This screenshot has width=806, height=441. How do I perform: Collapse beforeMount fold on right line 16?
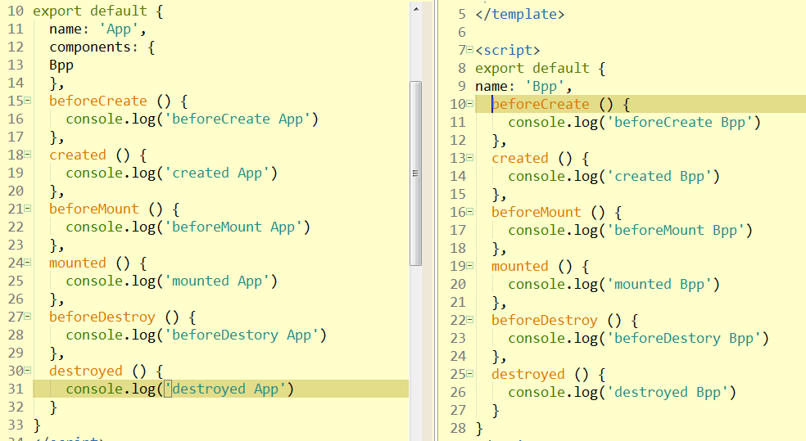[x=470, y=212]
